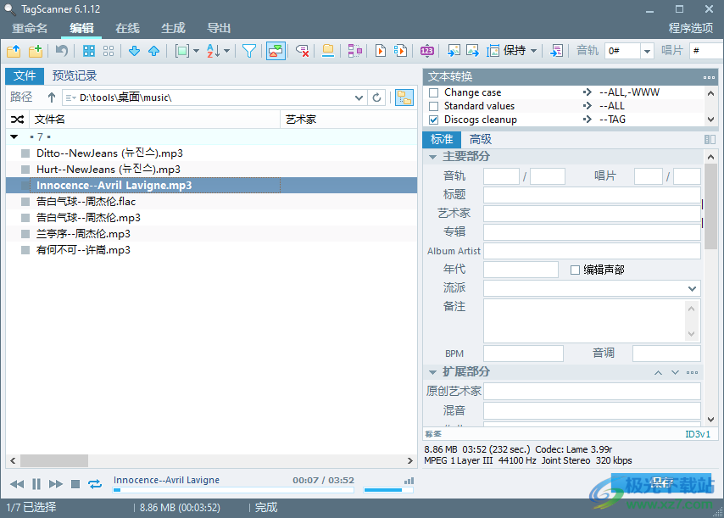
Task: Click the A-Z sort icon
Action: pos(214,50)
